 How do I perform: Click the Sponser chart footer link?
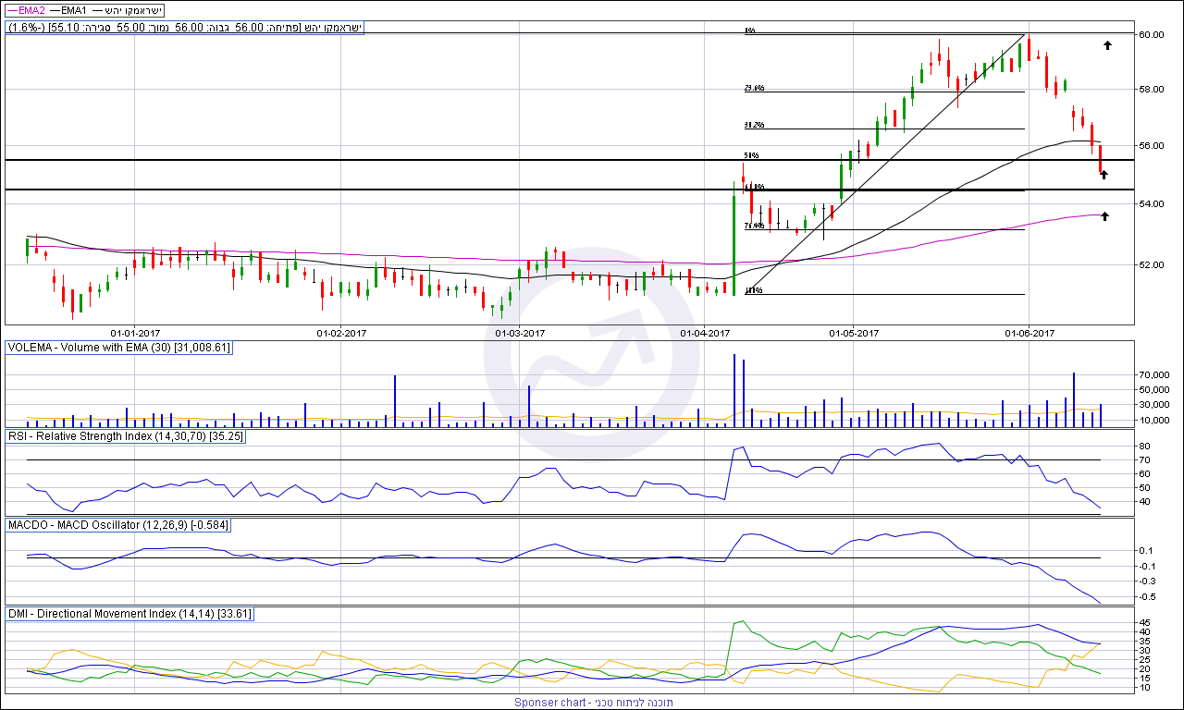[594, 703]
